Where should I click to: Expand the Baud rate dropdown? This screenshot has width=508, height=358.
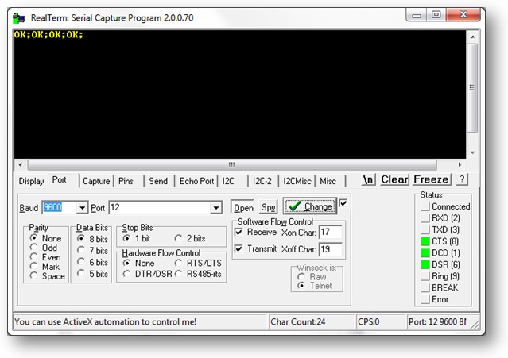point(83,208)
